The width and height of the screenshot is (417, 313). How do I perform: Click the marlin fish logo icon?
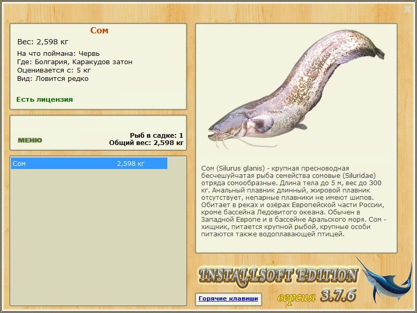point(384,281)
